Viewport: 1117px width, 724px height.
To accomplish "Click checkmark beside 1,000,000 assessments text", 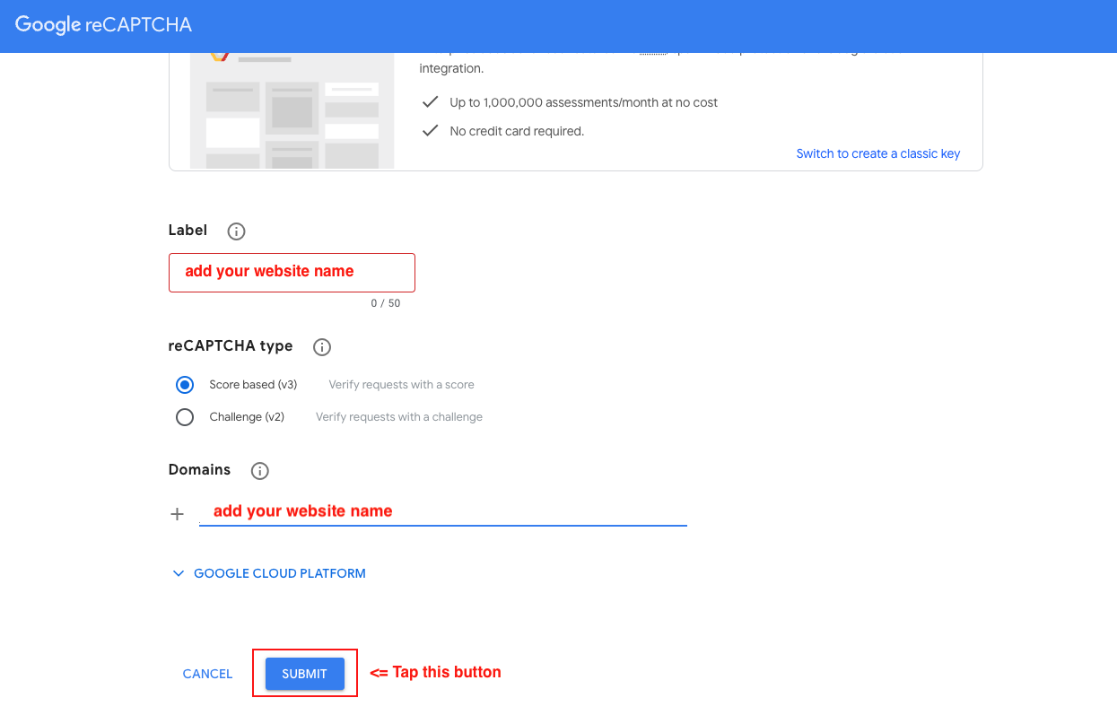I will (x=430, y=102).
